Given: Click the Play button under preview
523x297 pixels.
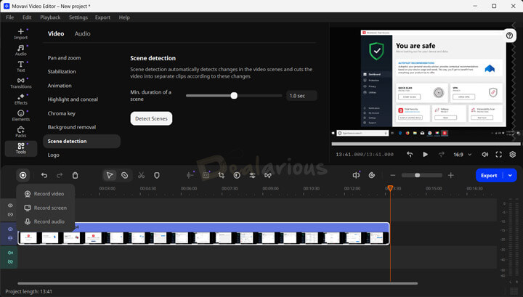Looking at the screenshot, I should [x=425, y=154].
